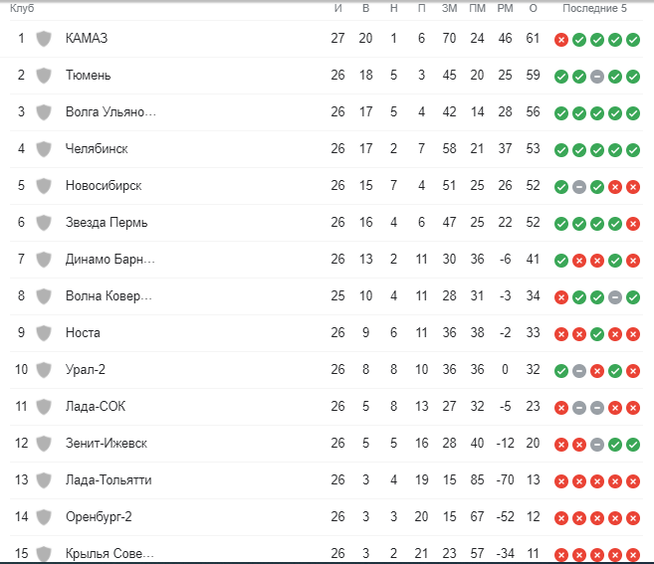This screenshot has height=564, width=654.
Task: Click the РМ goal difference column header
Action: [x=505, y=9]
